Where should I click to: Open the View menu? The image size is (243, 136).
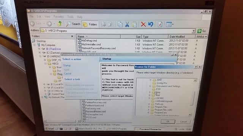[x=47, y=17]
